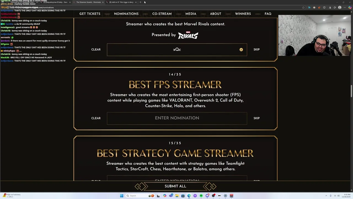This screenshot has width=353, height=199.
Task: Open Discord from the taskbar
Action: click(x=207, y=196)
